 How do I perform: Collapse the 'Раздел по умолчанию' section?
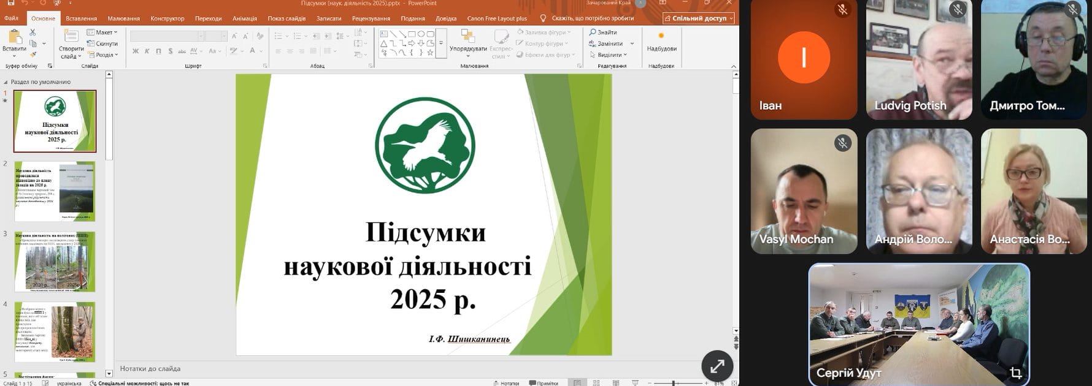point(6,82)
